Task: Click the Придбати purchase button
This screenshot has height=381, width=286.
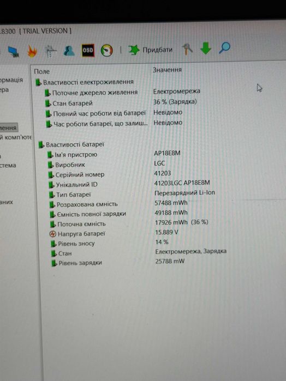Action: point(151,50)
